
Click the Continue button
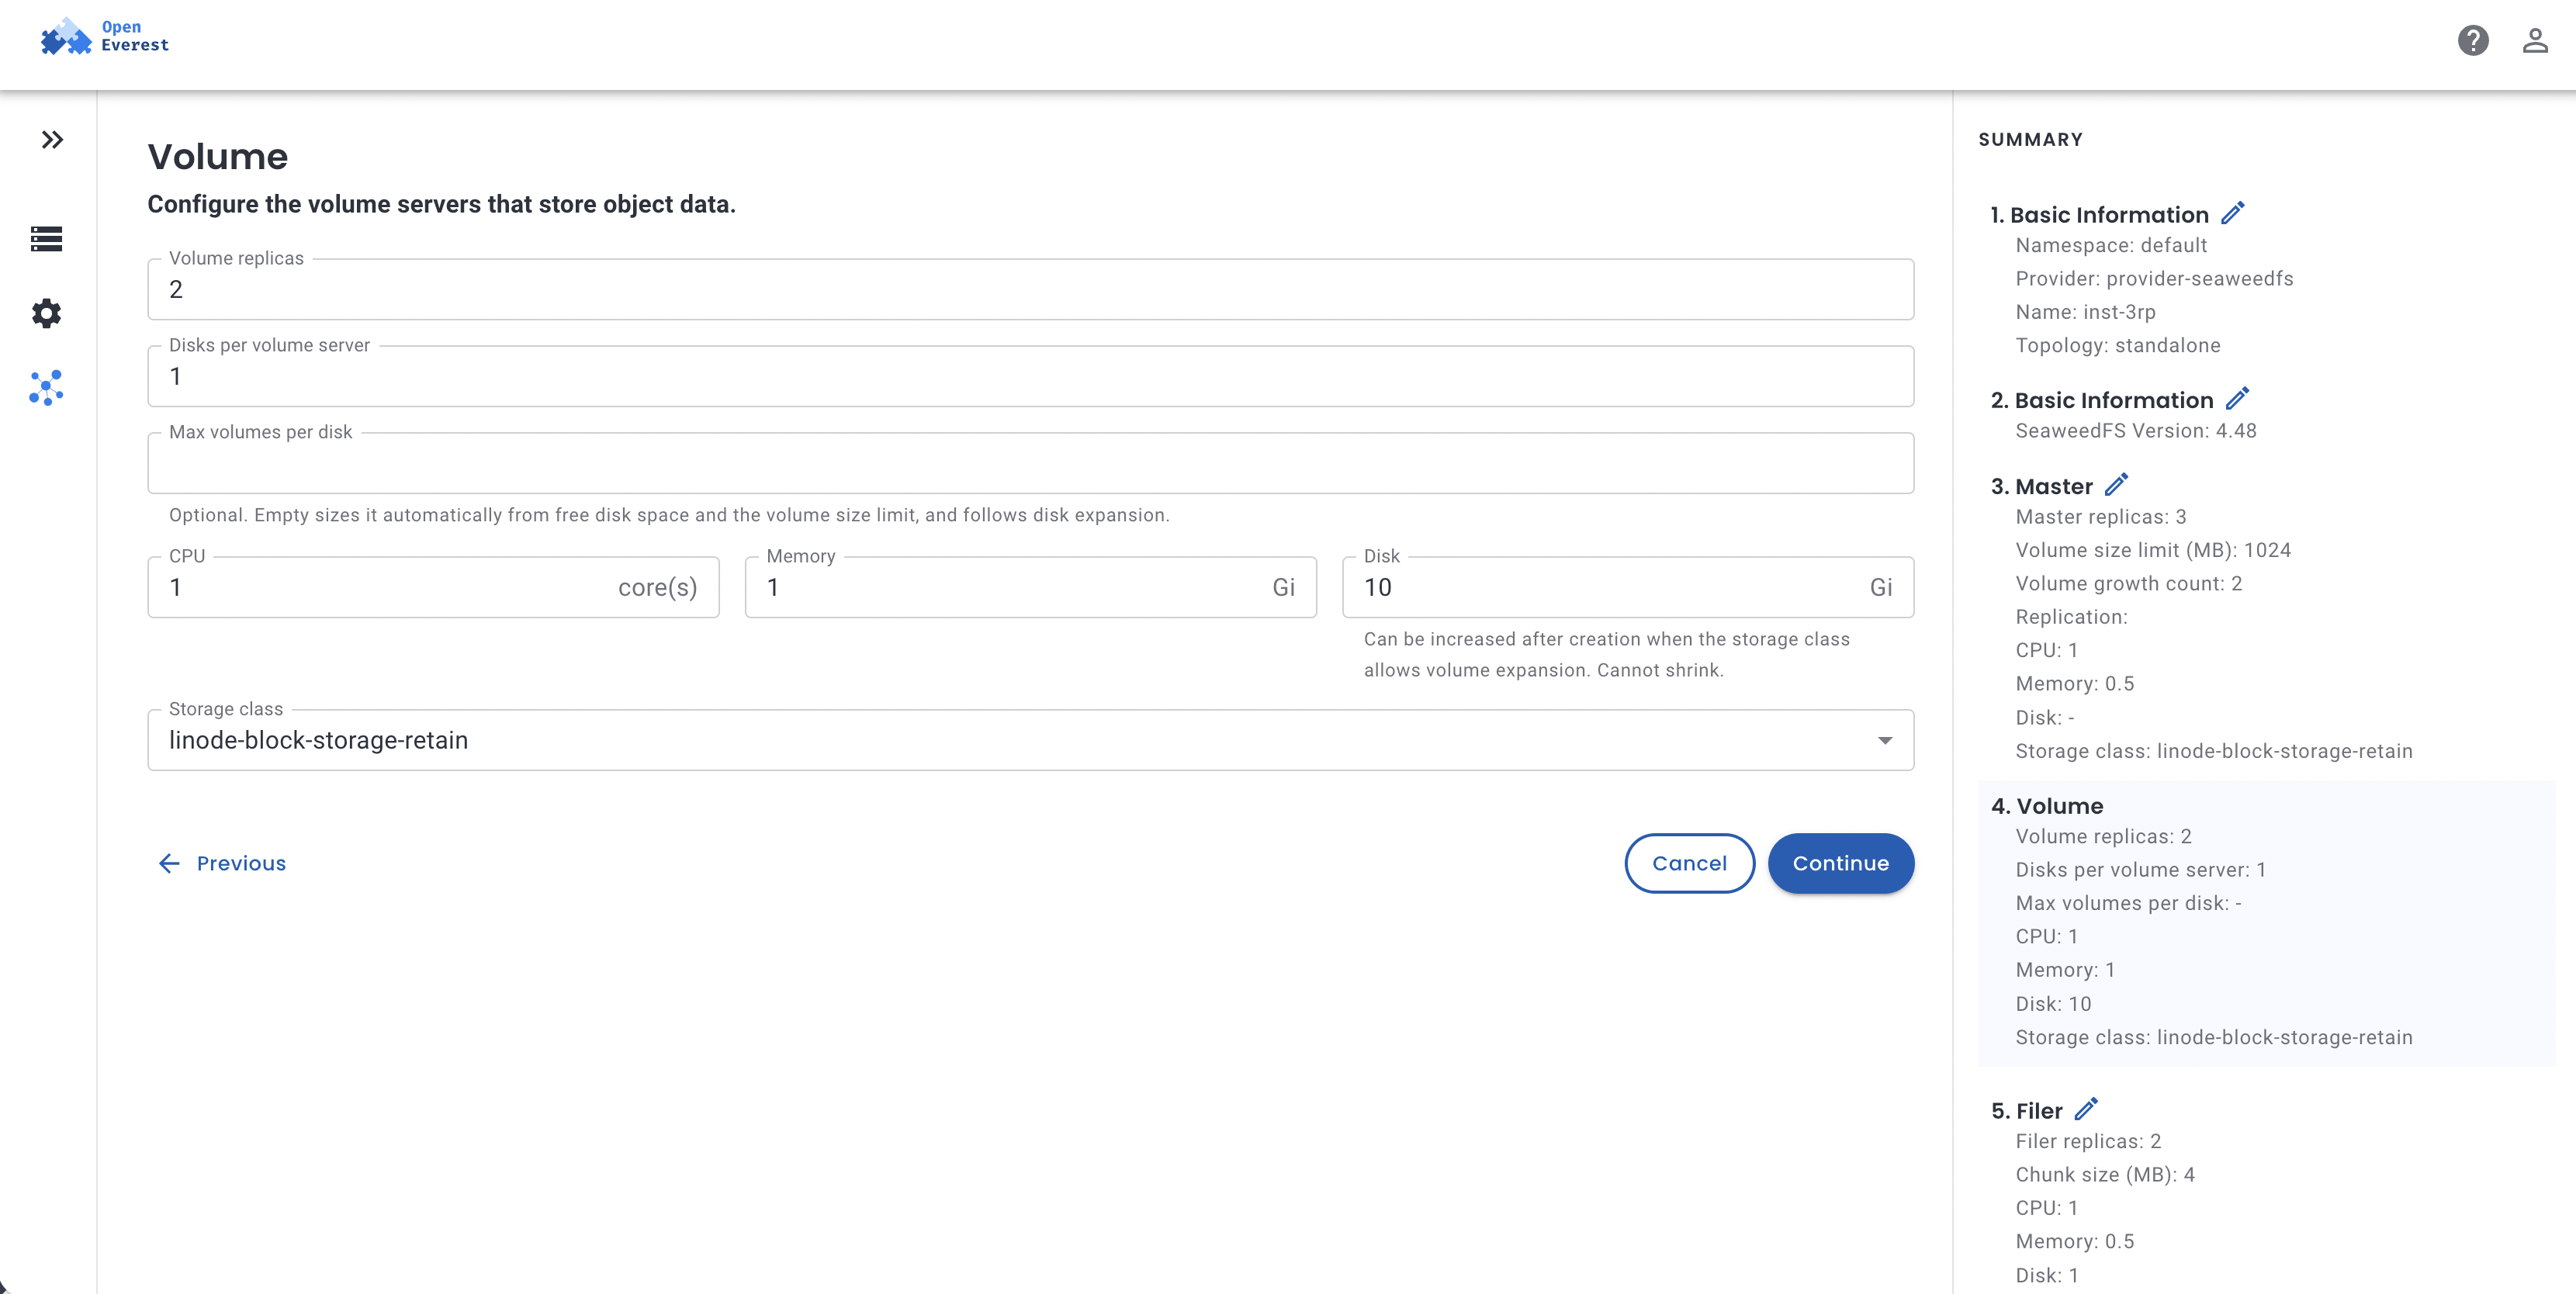click(x=1840, y=863)
